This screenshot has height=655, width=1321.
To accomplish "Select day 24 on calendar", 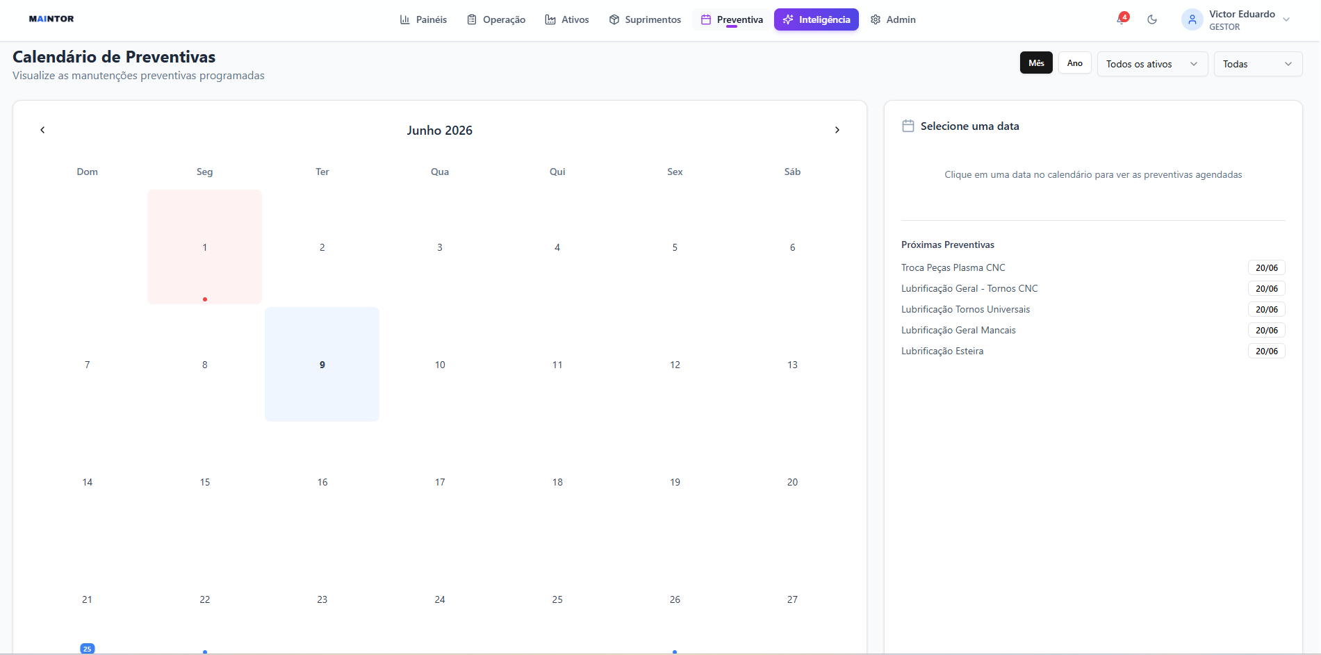I will (440, 599).
